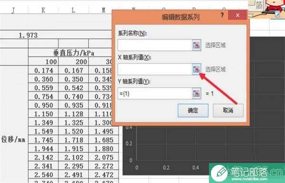This screenshot has height=183, width=285.
Task: Select cell with value 0.360
Action: click(x=43, y=79)
